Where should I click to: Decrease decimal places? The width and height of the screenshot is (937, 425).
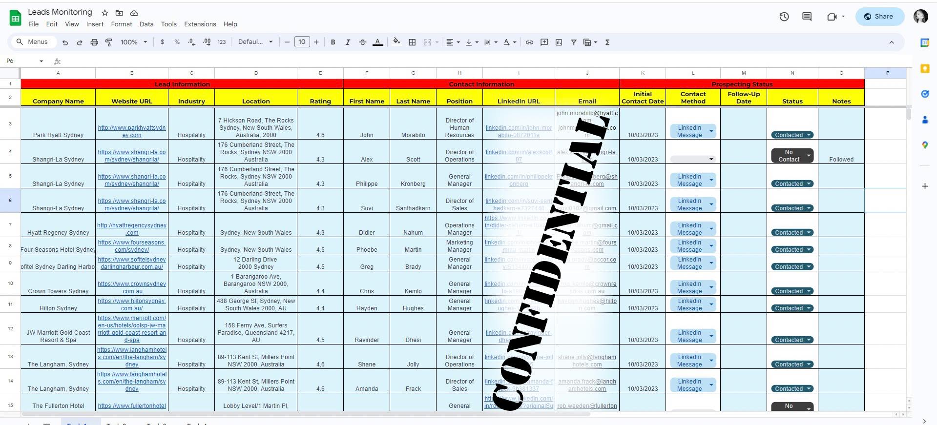191,42
